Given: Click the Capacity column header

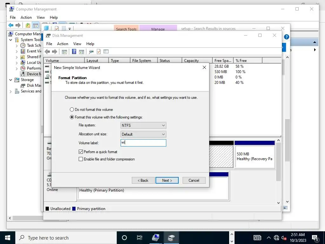Looking at the screenshot, I should click(x=197, y=61).
